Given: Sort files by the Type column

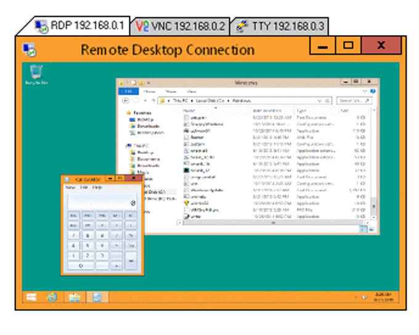Looking at the screenshot, I should click(x=317, y=110).
